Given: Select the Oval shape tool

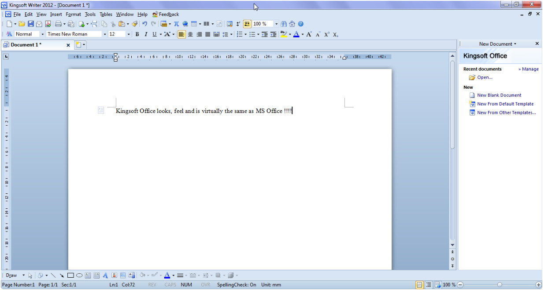Looking at the screenshot, I should (79, 275).
